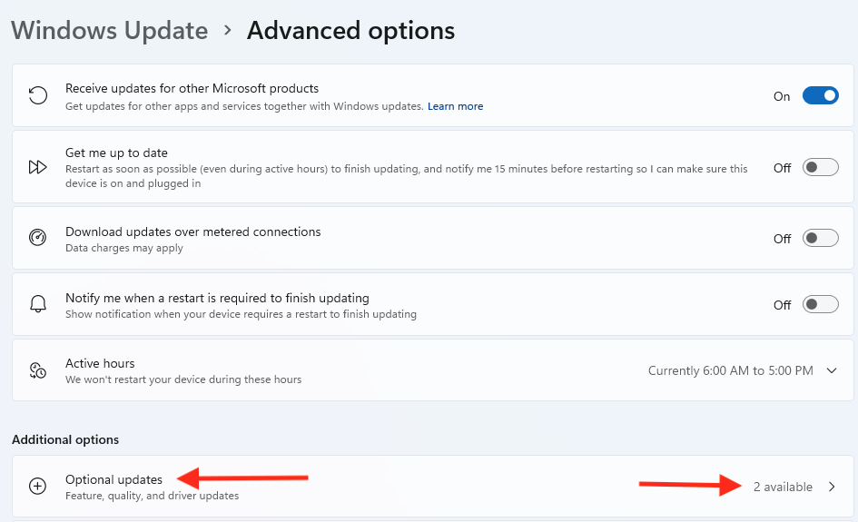Click the gauge icon for metered connections

point(38,238)
